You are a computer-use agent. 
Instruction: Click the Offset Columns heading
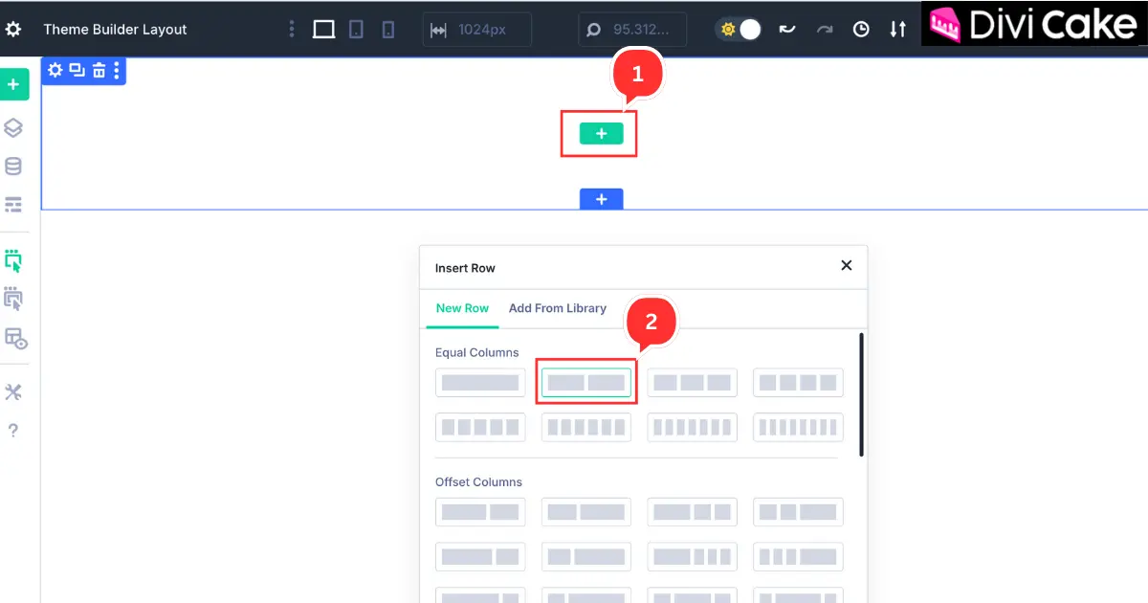[x=478, y=482]
